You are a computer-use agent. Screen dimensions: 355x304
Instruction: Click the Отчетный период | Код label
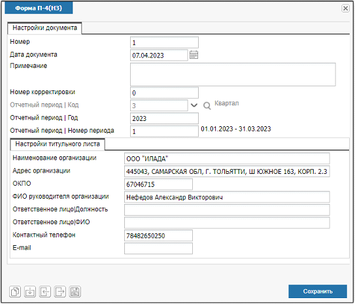(44, 105)
